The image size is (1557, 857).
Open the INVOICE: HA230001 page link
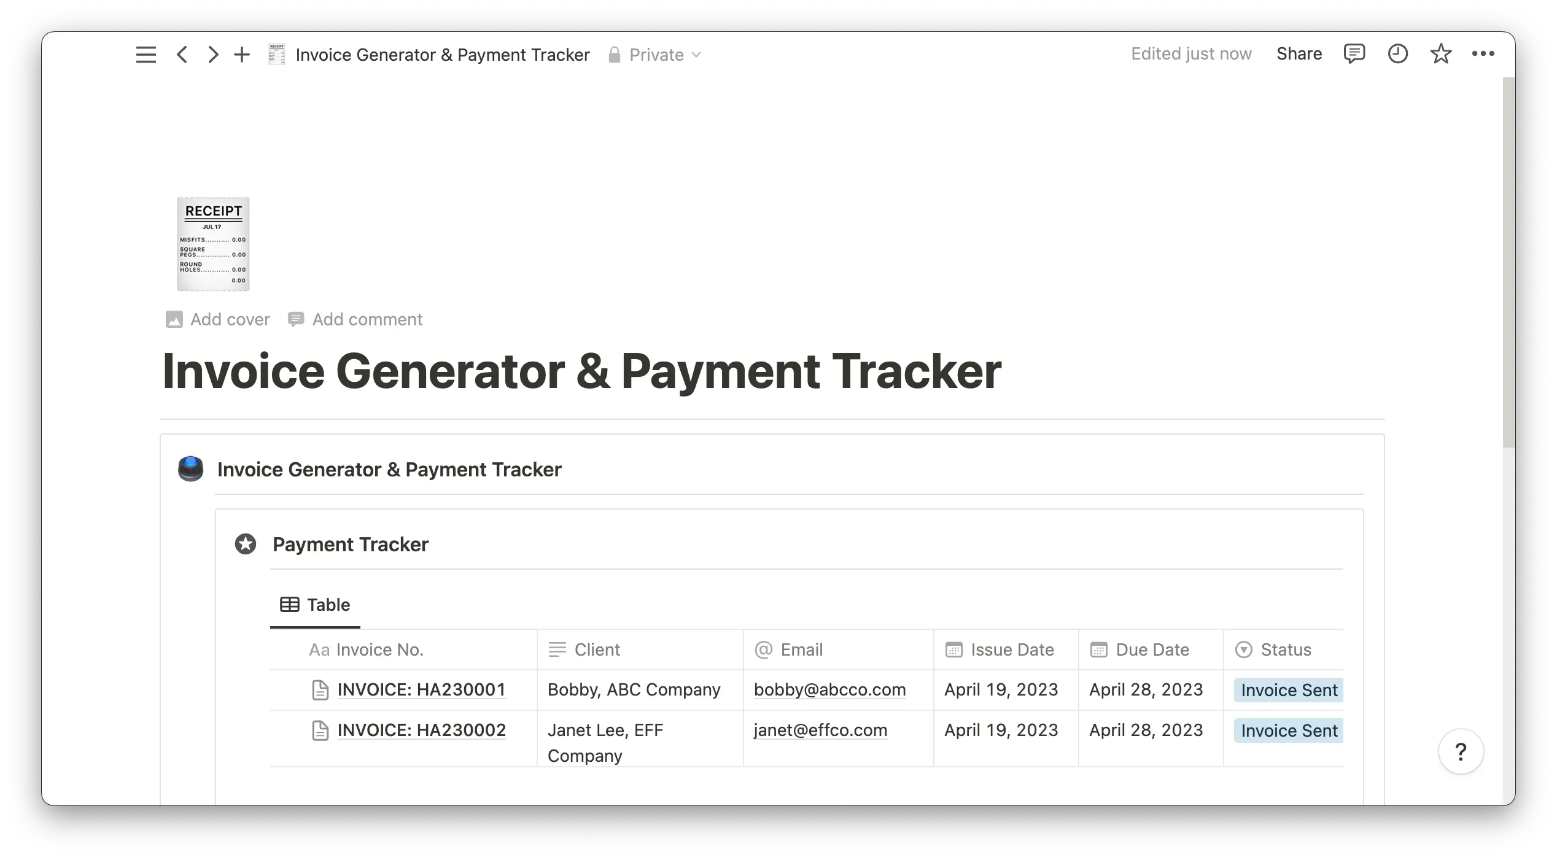(x=421, y=689)
